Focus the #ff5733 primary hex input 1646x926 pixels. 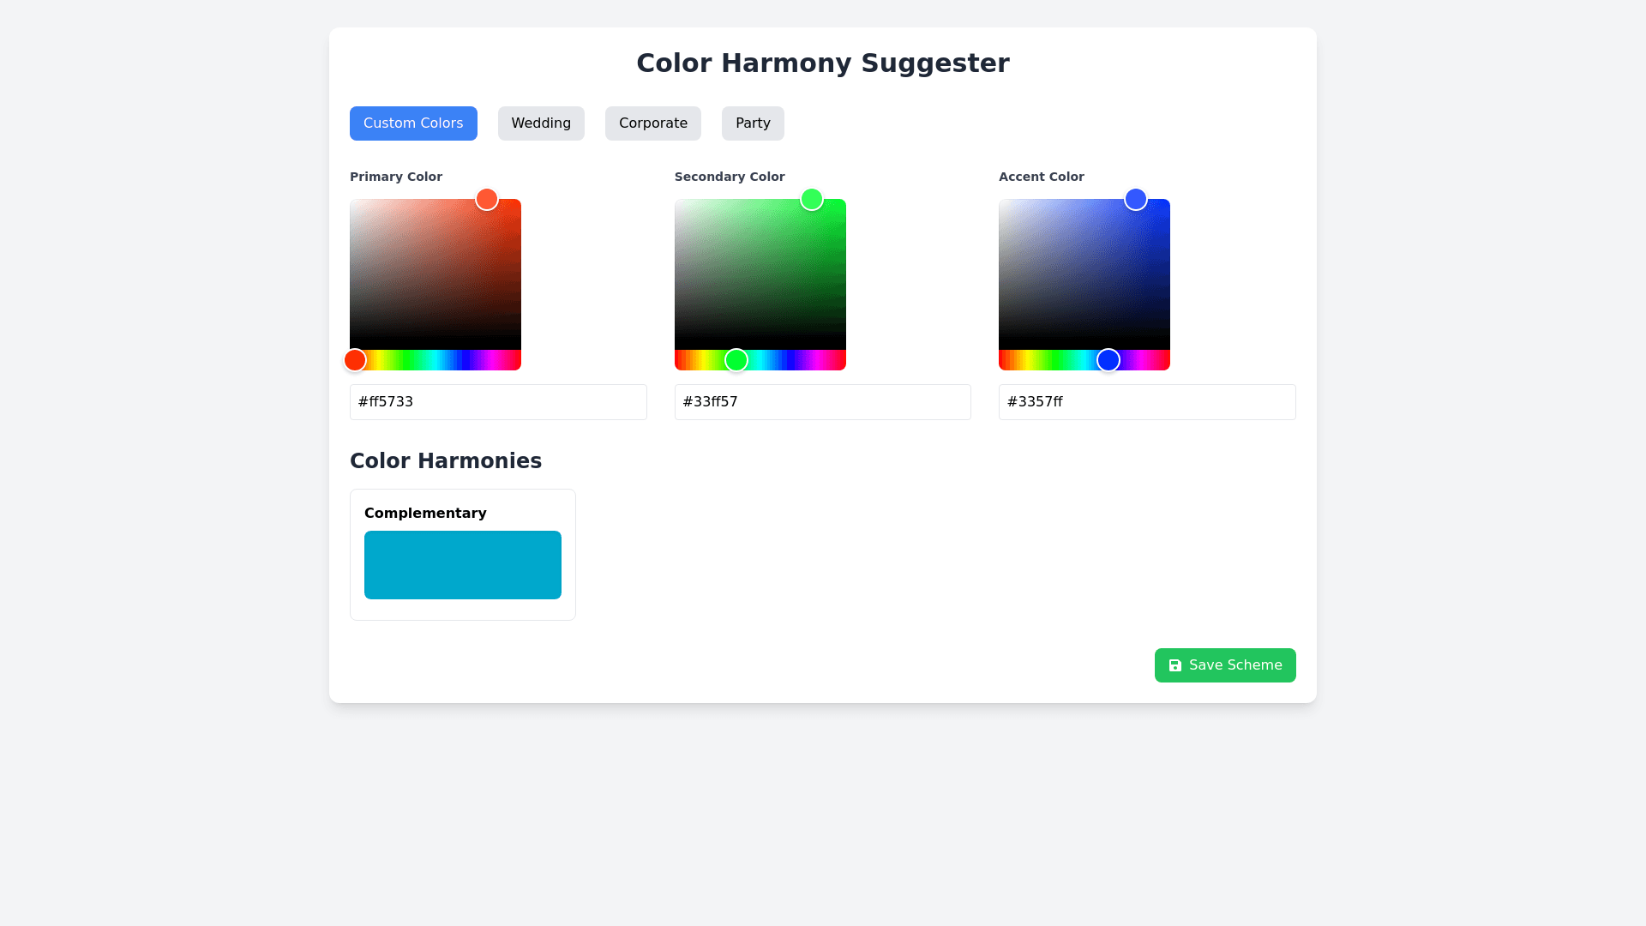point(498,402)
